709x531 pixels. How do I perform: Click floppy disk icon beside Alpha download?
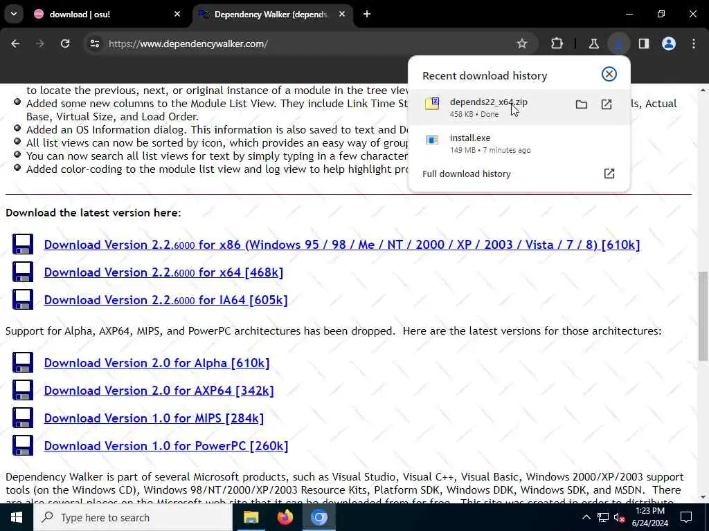point(23,362)
